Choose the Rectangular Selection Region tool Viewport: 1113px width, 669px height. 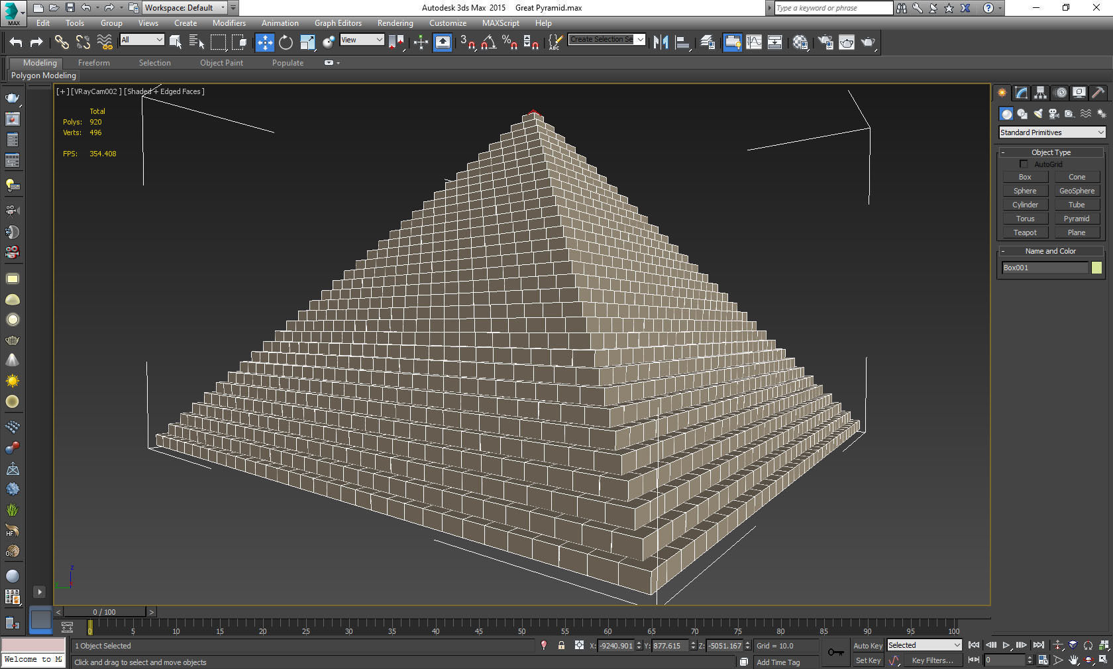218,42
